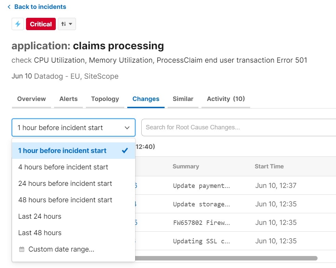Switch to the Topology tab
The height and width of the screenshot is (268, 336).
click(x=105, y=99)
